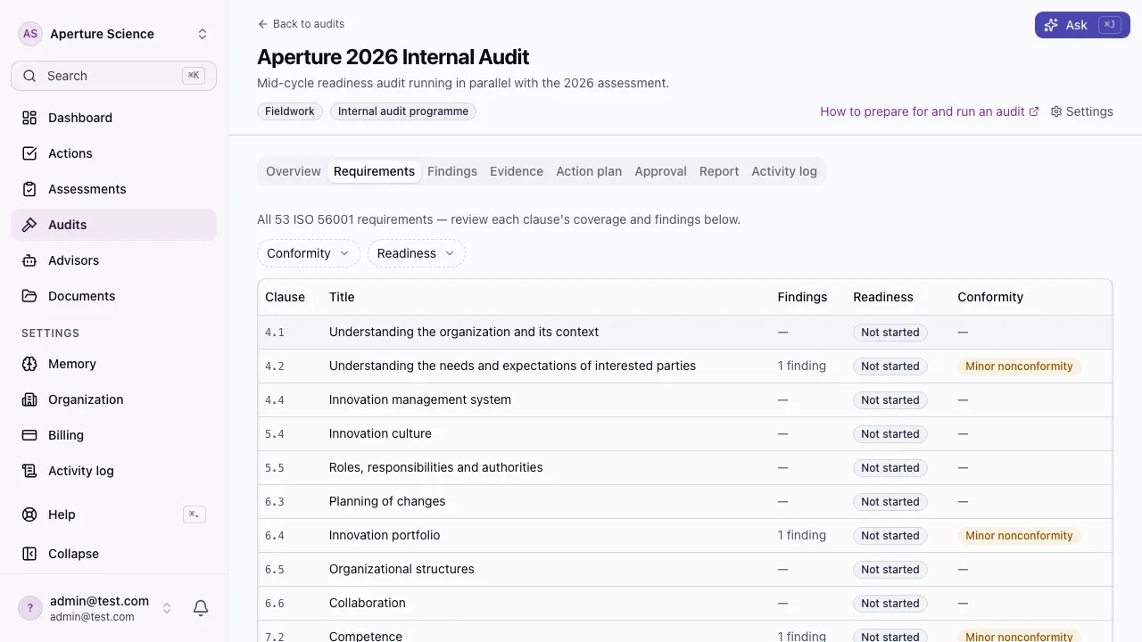Open Documents in the sidebar
This screenshot has width=1142, height=642.
click(x=114, y=296)
